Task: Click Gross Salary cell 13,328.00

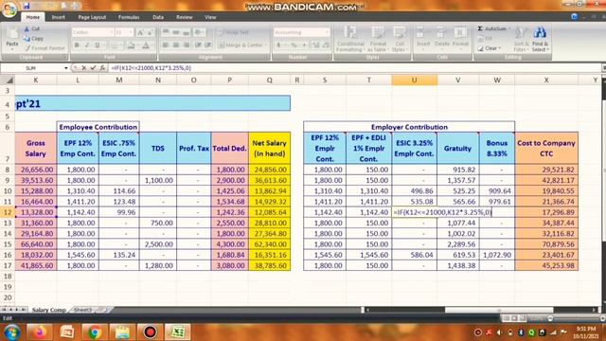Action: pos(36,212)
